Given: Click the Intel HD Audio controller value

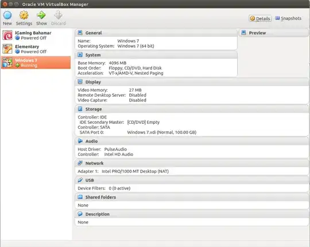Looking at the screenshot, I should point(119,154).
